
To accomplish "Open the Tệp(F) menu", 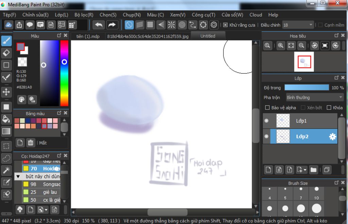I will (9, 15).
